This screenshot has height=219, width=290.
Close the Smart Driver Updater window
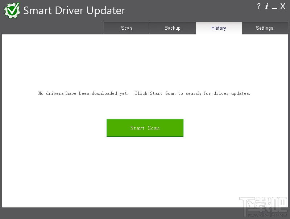pos(283,6)
